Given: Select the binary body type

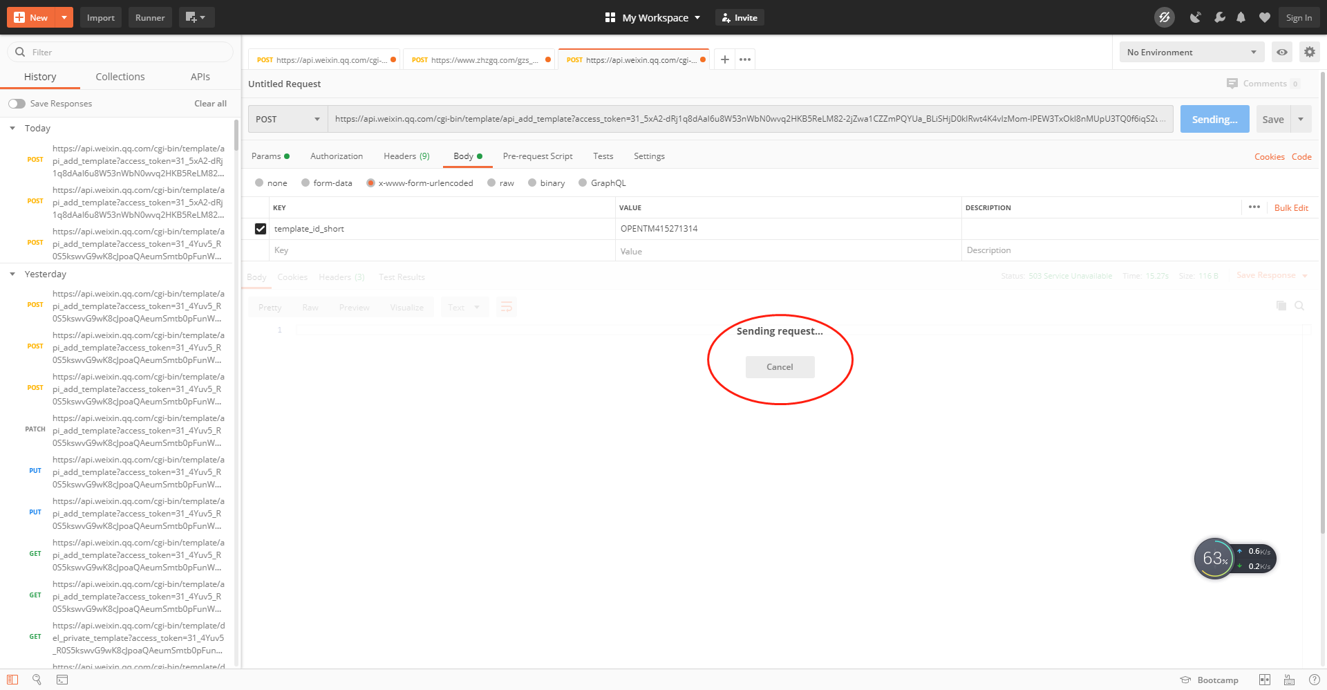Looking at the screenshot, I should (532, 183).
